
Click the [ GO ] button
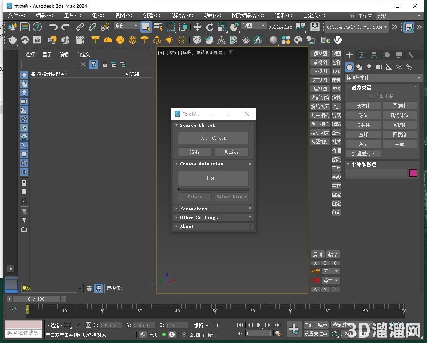[x=213, y=178]
